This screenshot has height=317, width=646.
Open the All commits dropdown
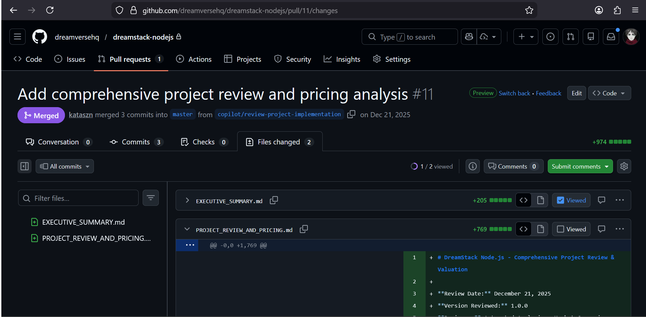coord(64,166)
